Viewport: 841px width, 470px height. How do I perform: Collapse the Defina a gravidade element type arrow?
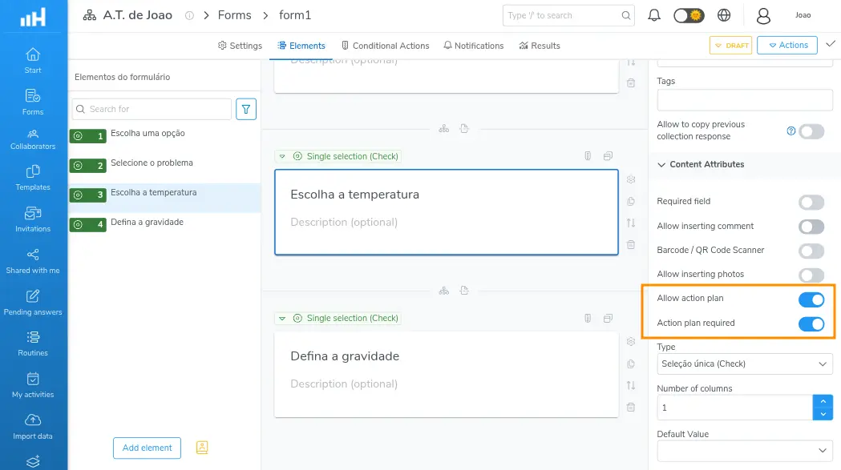tap(282, 319)
